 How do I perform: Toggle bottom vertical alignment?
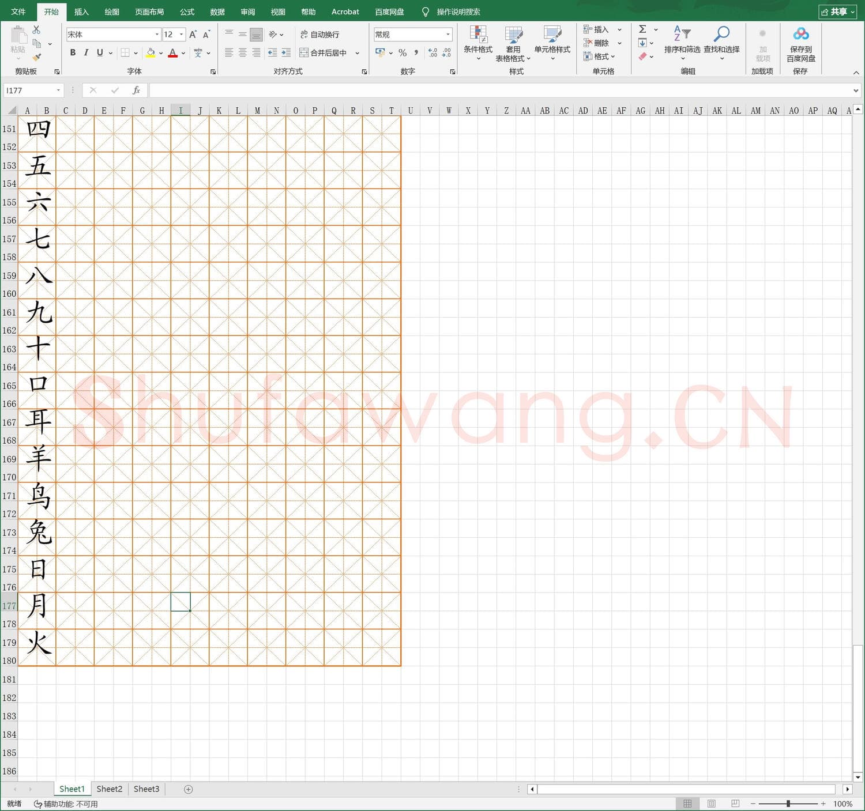point(257,35)
